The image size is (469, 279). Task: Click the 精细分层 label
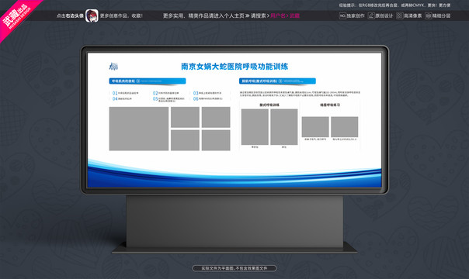441,15
